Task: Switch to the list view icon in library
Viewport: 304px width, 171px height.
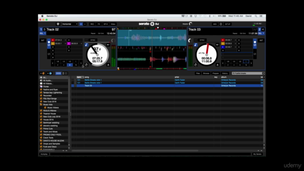Action: (x=65, y=73)
